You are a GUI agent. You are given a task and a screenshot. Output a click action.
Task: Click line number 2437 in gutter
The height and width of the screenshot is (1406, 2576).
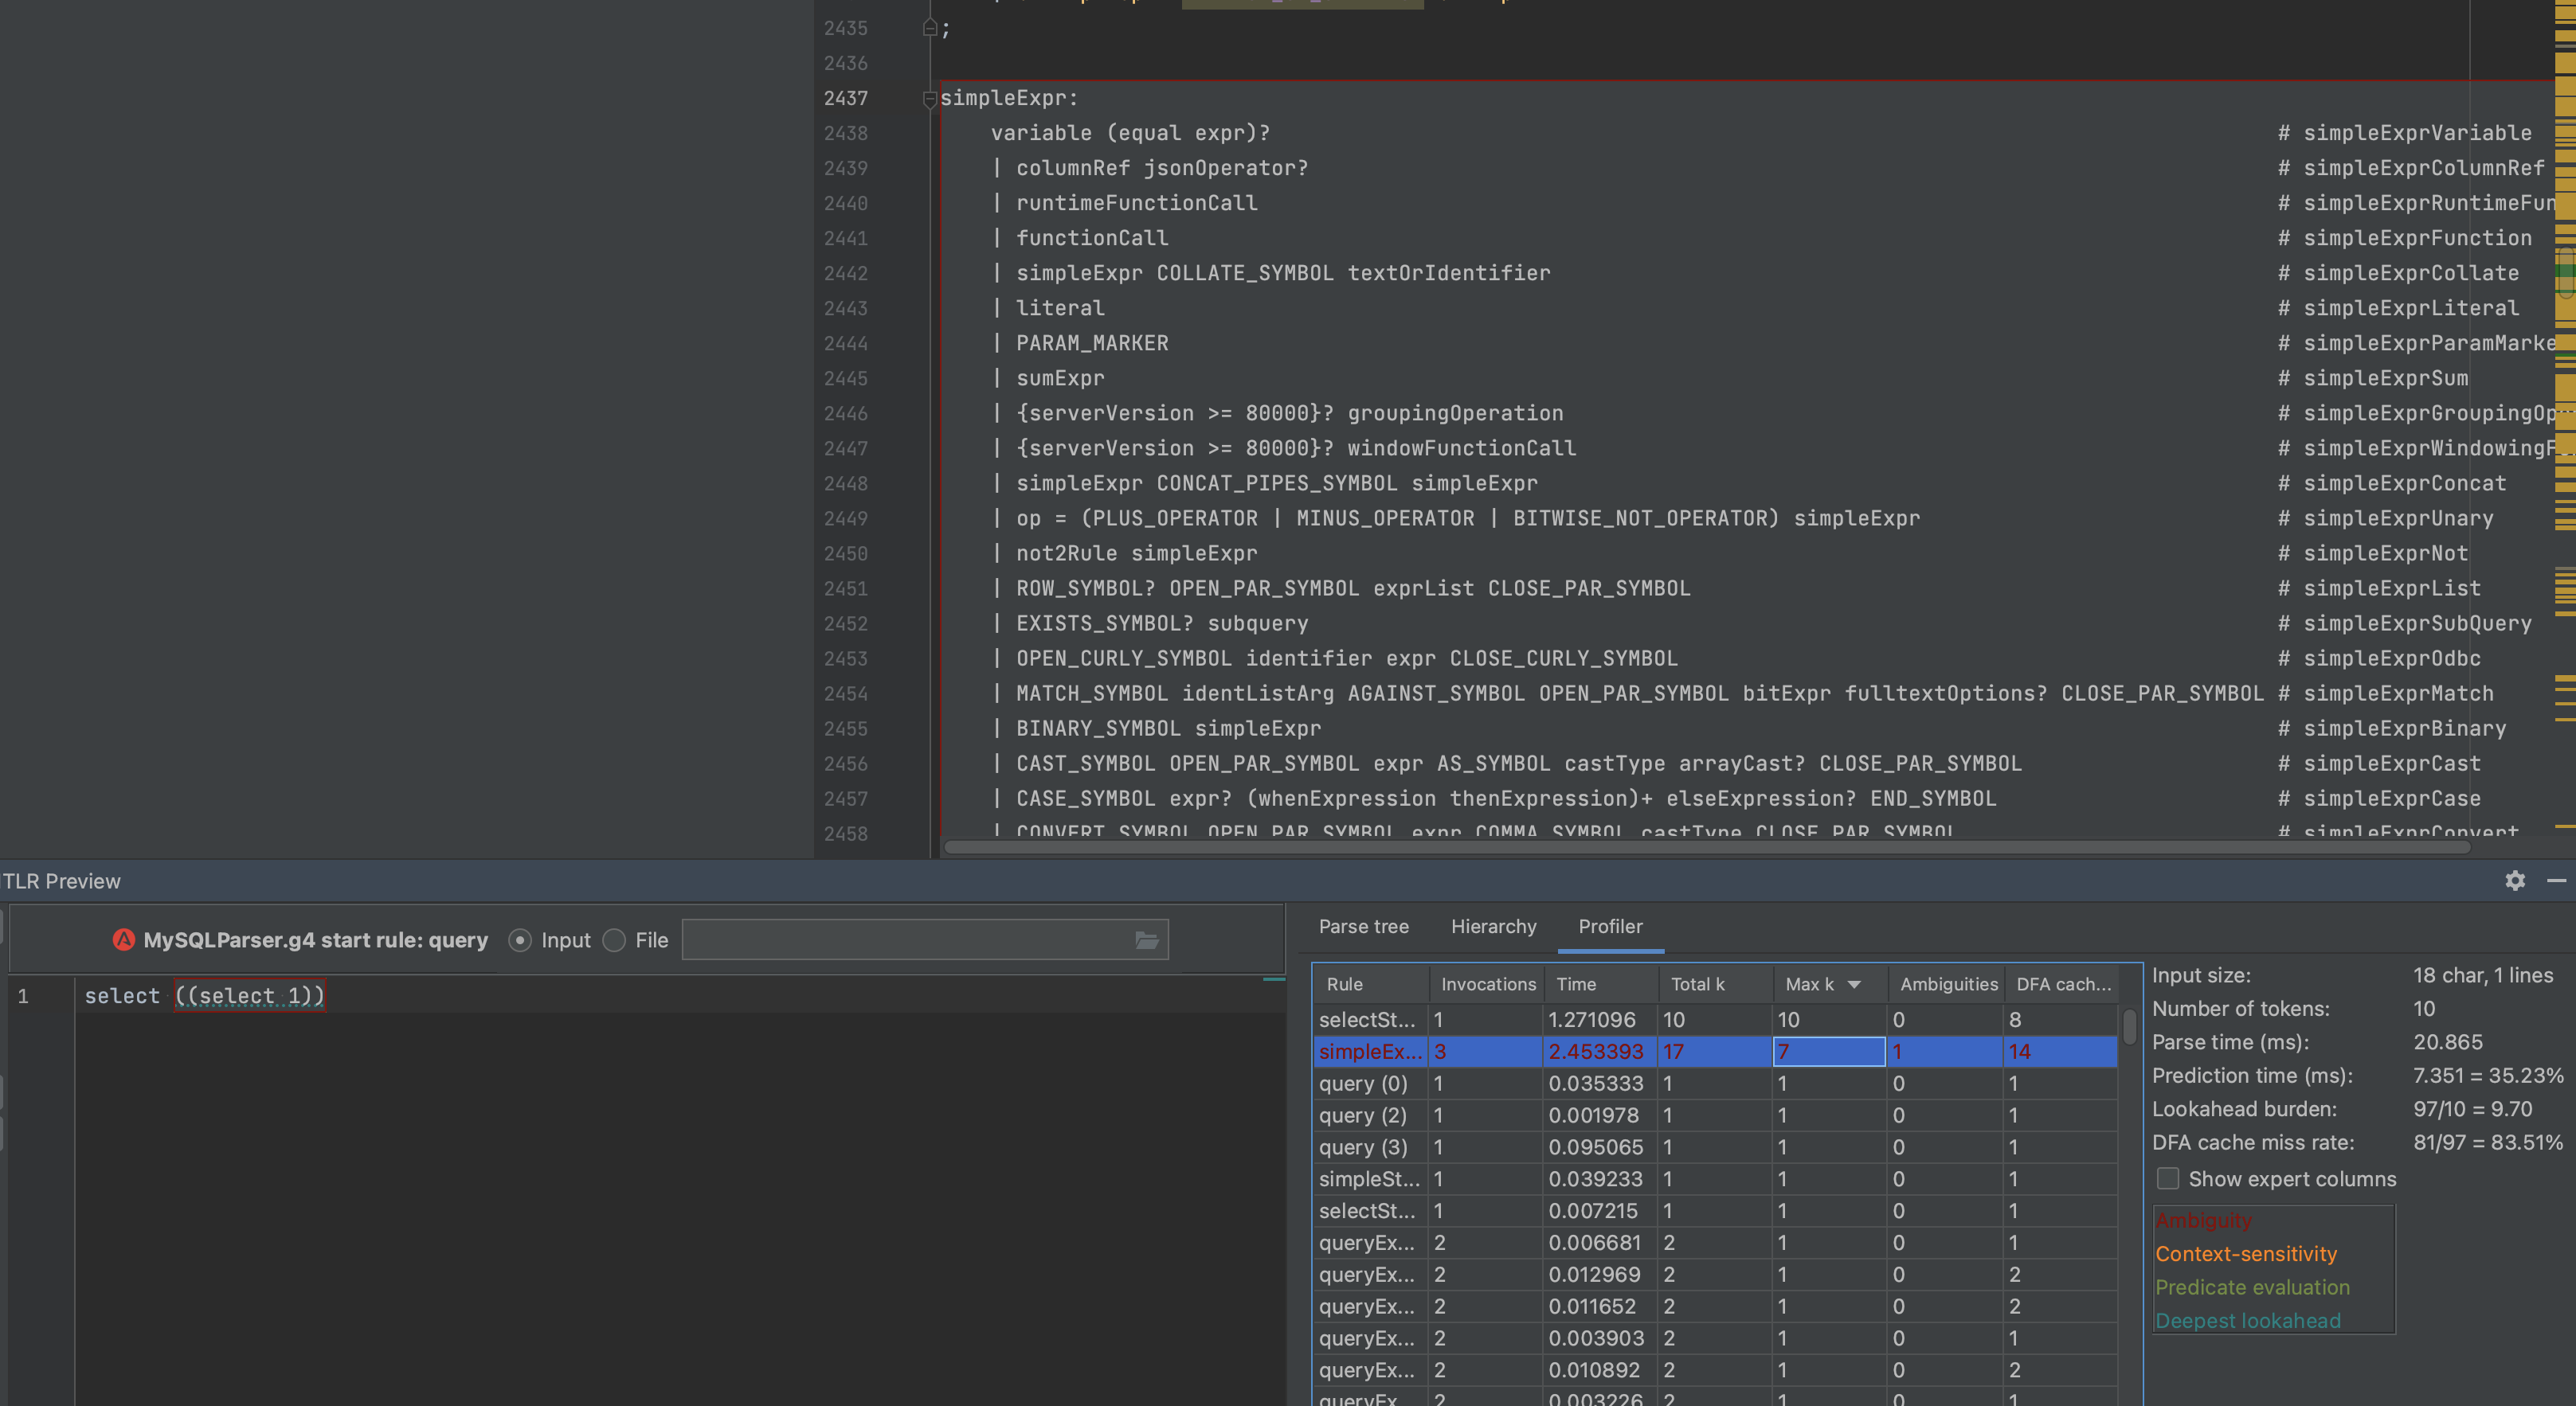coord(846,98)
